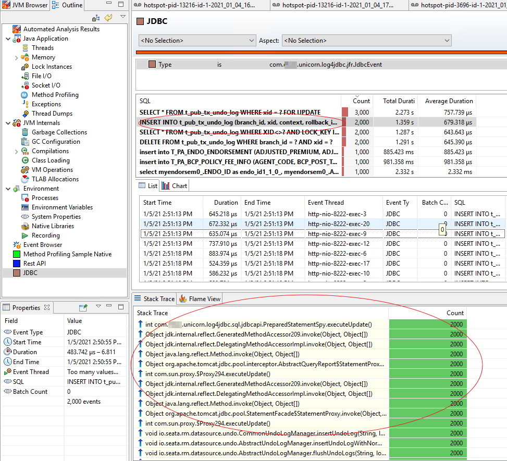Viewport: 507px width, 461px height.
Task: Switch to the Chart tab
Action: pos(174,185)
